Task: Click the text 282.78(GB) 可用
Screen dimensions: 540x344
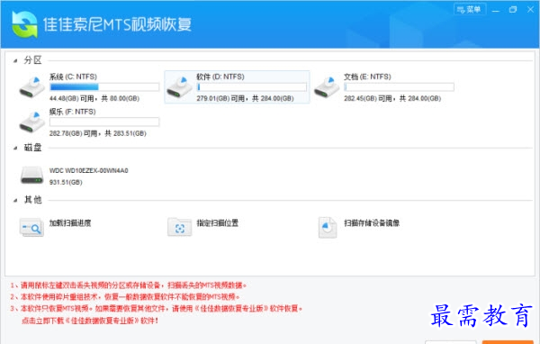Action: pyautogui.click(x=74, y=133)
